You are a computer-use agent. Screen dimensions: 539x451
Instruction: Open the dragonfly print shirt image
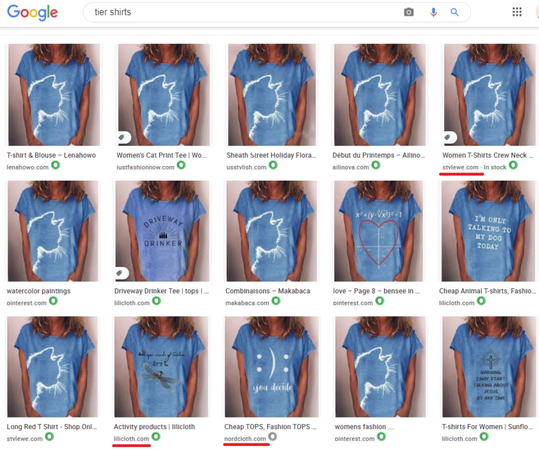click(161, 366)
